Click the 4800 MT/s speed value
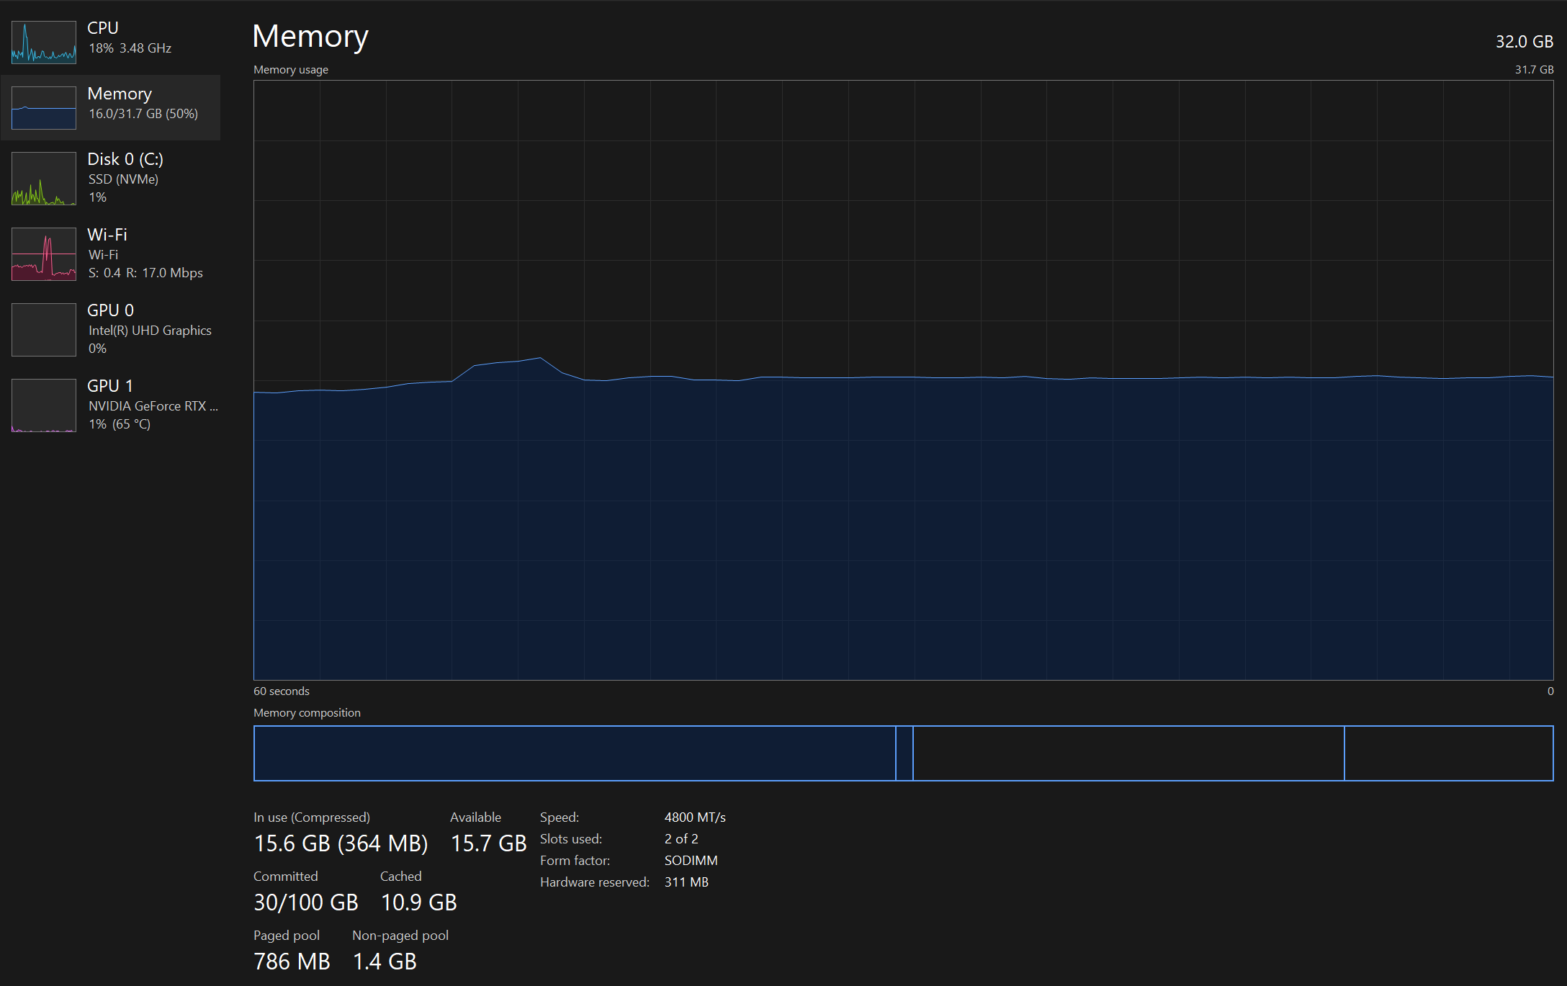This screenshot has height=986, width=1567. coord(695,817)
